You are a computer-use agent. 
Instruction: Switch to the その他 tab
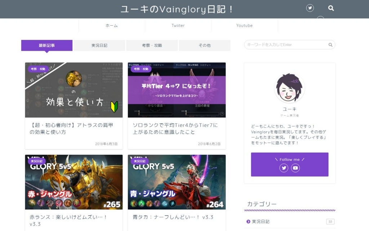tap(205, 45)
